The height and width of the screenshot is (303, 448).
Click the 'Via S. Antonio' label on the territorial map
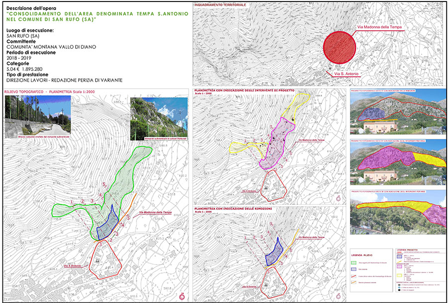point(346,74)
